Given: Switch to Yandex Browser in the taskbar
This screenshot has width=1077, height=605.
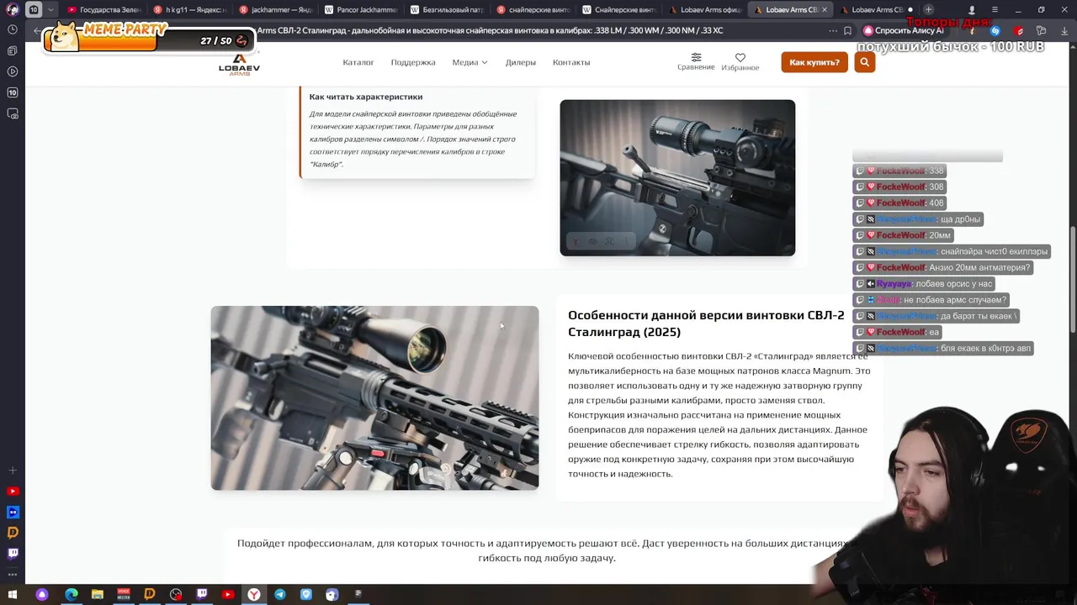Looking at the screenshot, I should click(x=254, y=595).
